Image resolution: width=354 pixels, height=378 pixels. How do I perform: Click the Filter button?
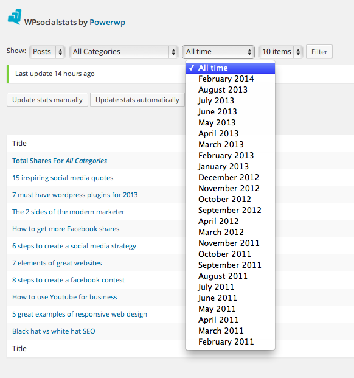pyautogui.click(x=319, y=52)
